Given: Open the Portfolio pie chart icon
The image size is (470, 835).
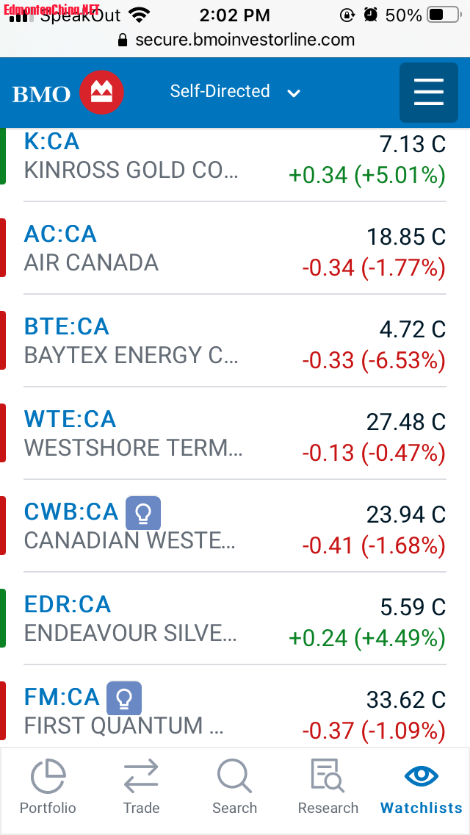Looking at the screenshot, I should 48,778.
